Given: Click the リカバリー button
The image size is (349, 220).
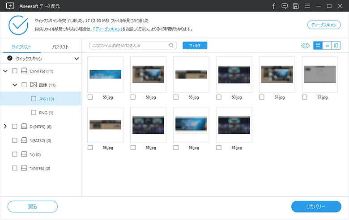Looking at the screenshot, I should (x=316, y=207).
